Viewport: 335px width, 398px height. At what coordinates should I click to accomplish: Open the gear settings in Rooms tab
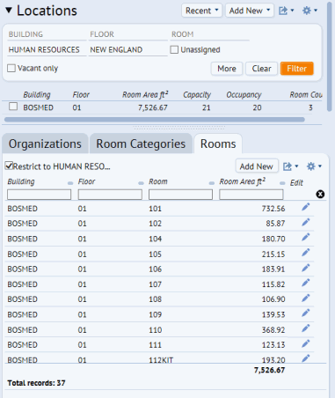pos(314,166)
